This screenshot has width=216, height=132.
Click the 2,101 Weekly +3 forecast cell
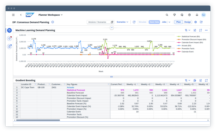point(161,90)
